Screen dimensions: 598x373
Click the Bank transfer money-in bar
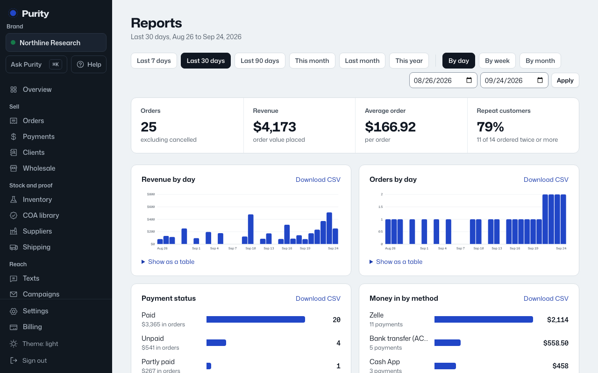coord(448,343)
